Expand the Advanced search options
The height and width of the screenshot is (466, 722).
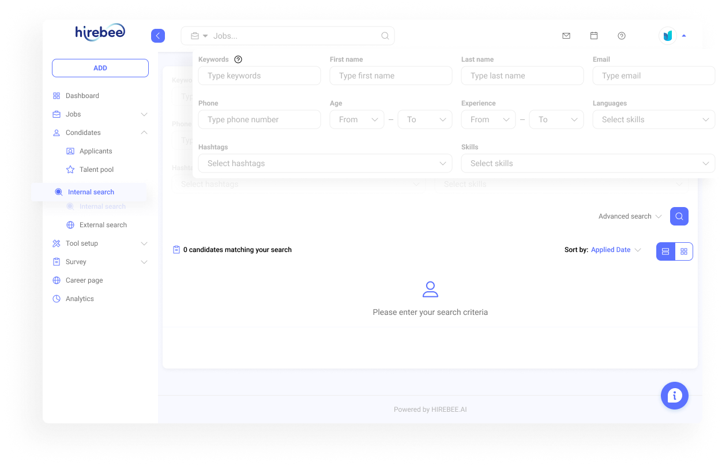pos(626,216)
